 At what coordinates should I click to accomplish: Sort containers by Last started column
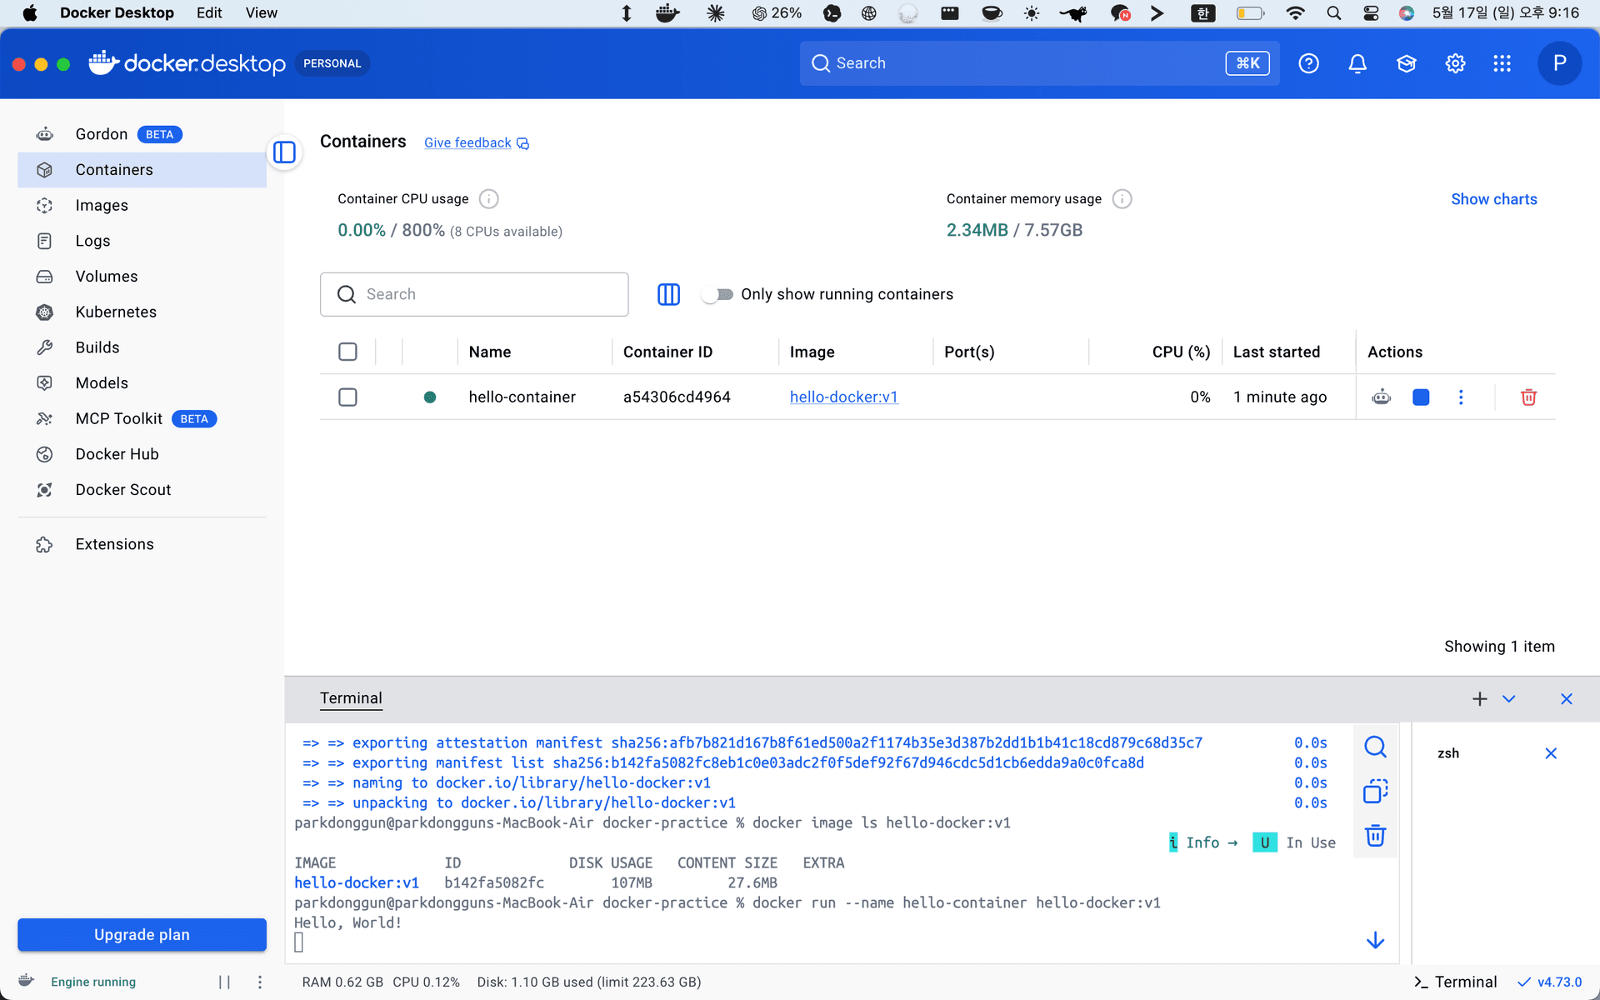tap(1277, 352)
